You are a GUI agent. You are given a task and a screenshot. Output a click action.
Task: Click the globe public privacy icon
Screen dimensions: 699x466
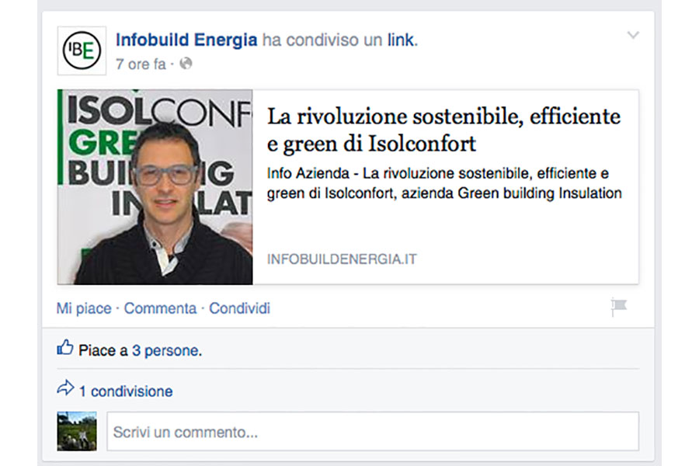(x=185, y=64)
